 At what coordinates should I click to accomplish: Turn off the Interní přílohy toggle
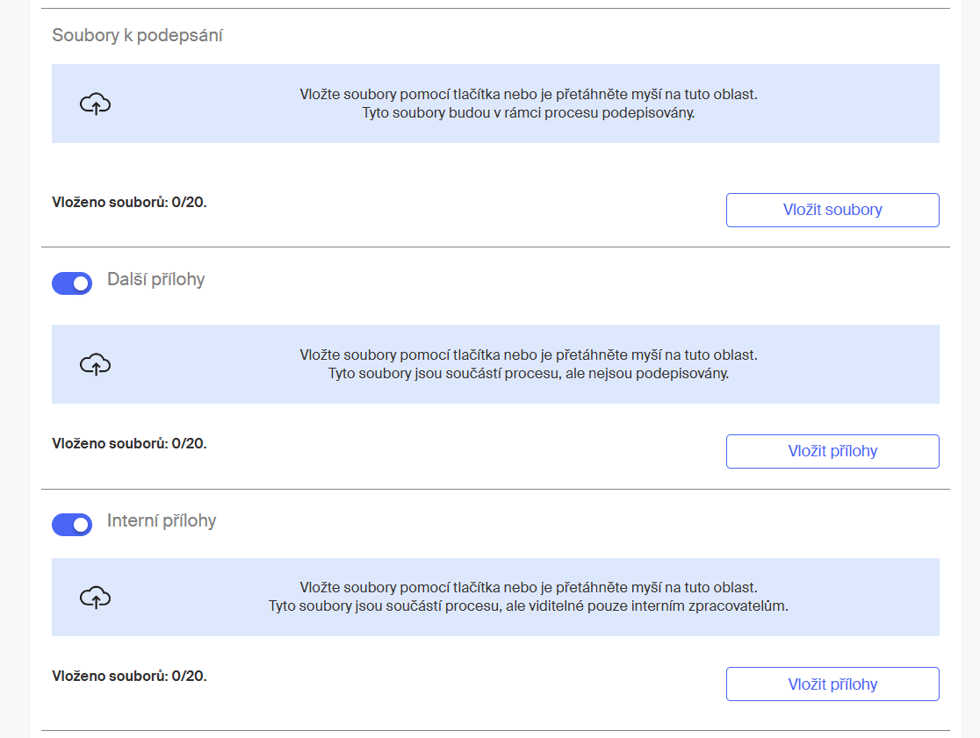pos(72,525)
